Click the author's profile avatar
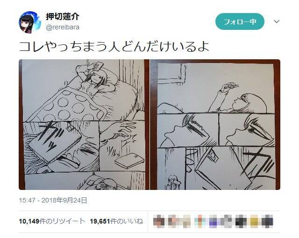 click(30, 22)
